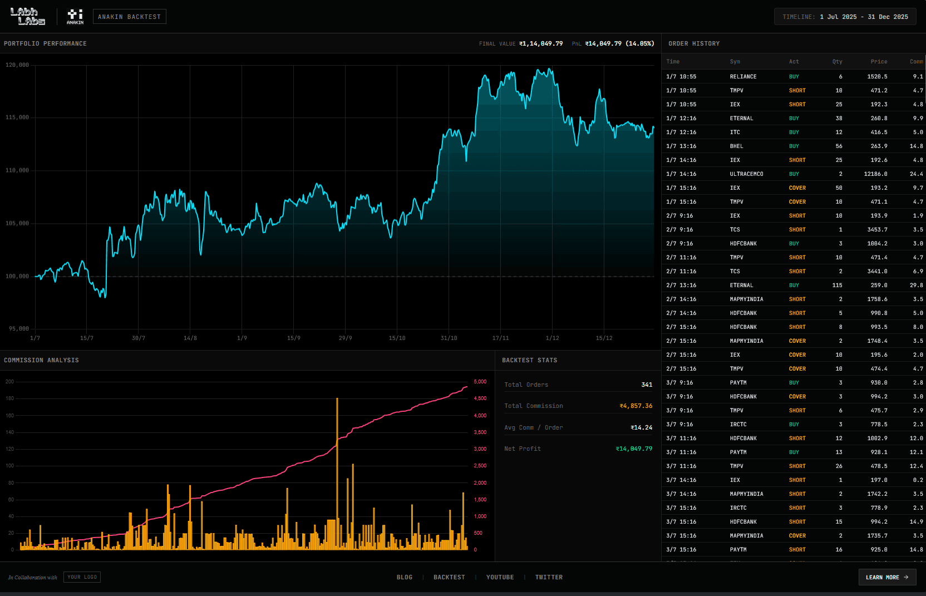The height and width of the screenshot is (596, 926).
Task: Visit the TWITTER footer link
Action: click(x=549, y=577)
